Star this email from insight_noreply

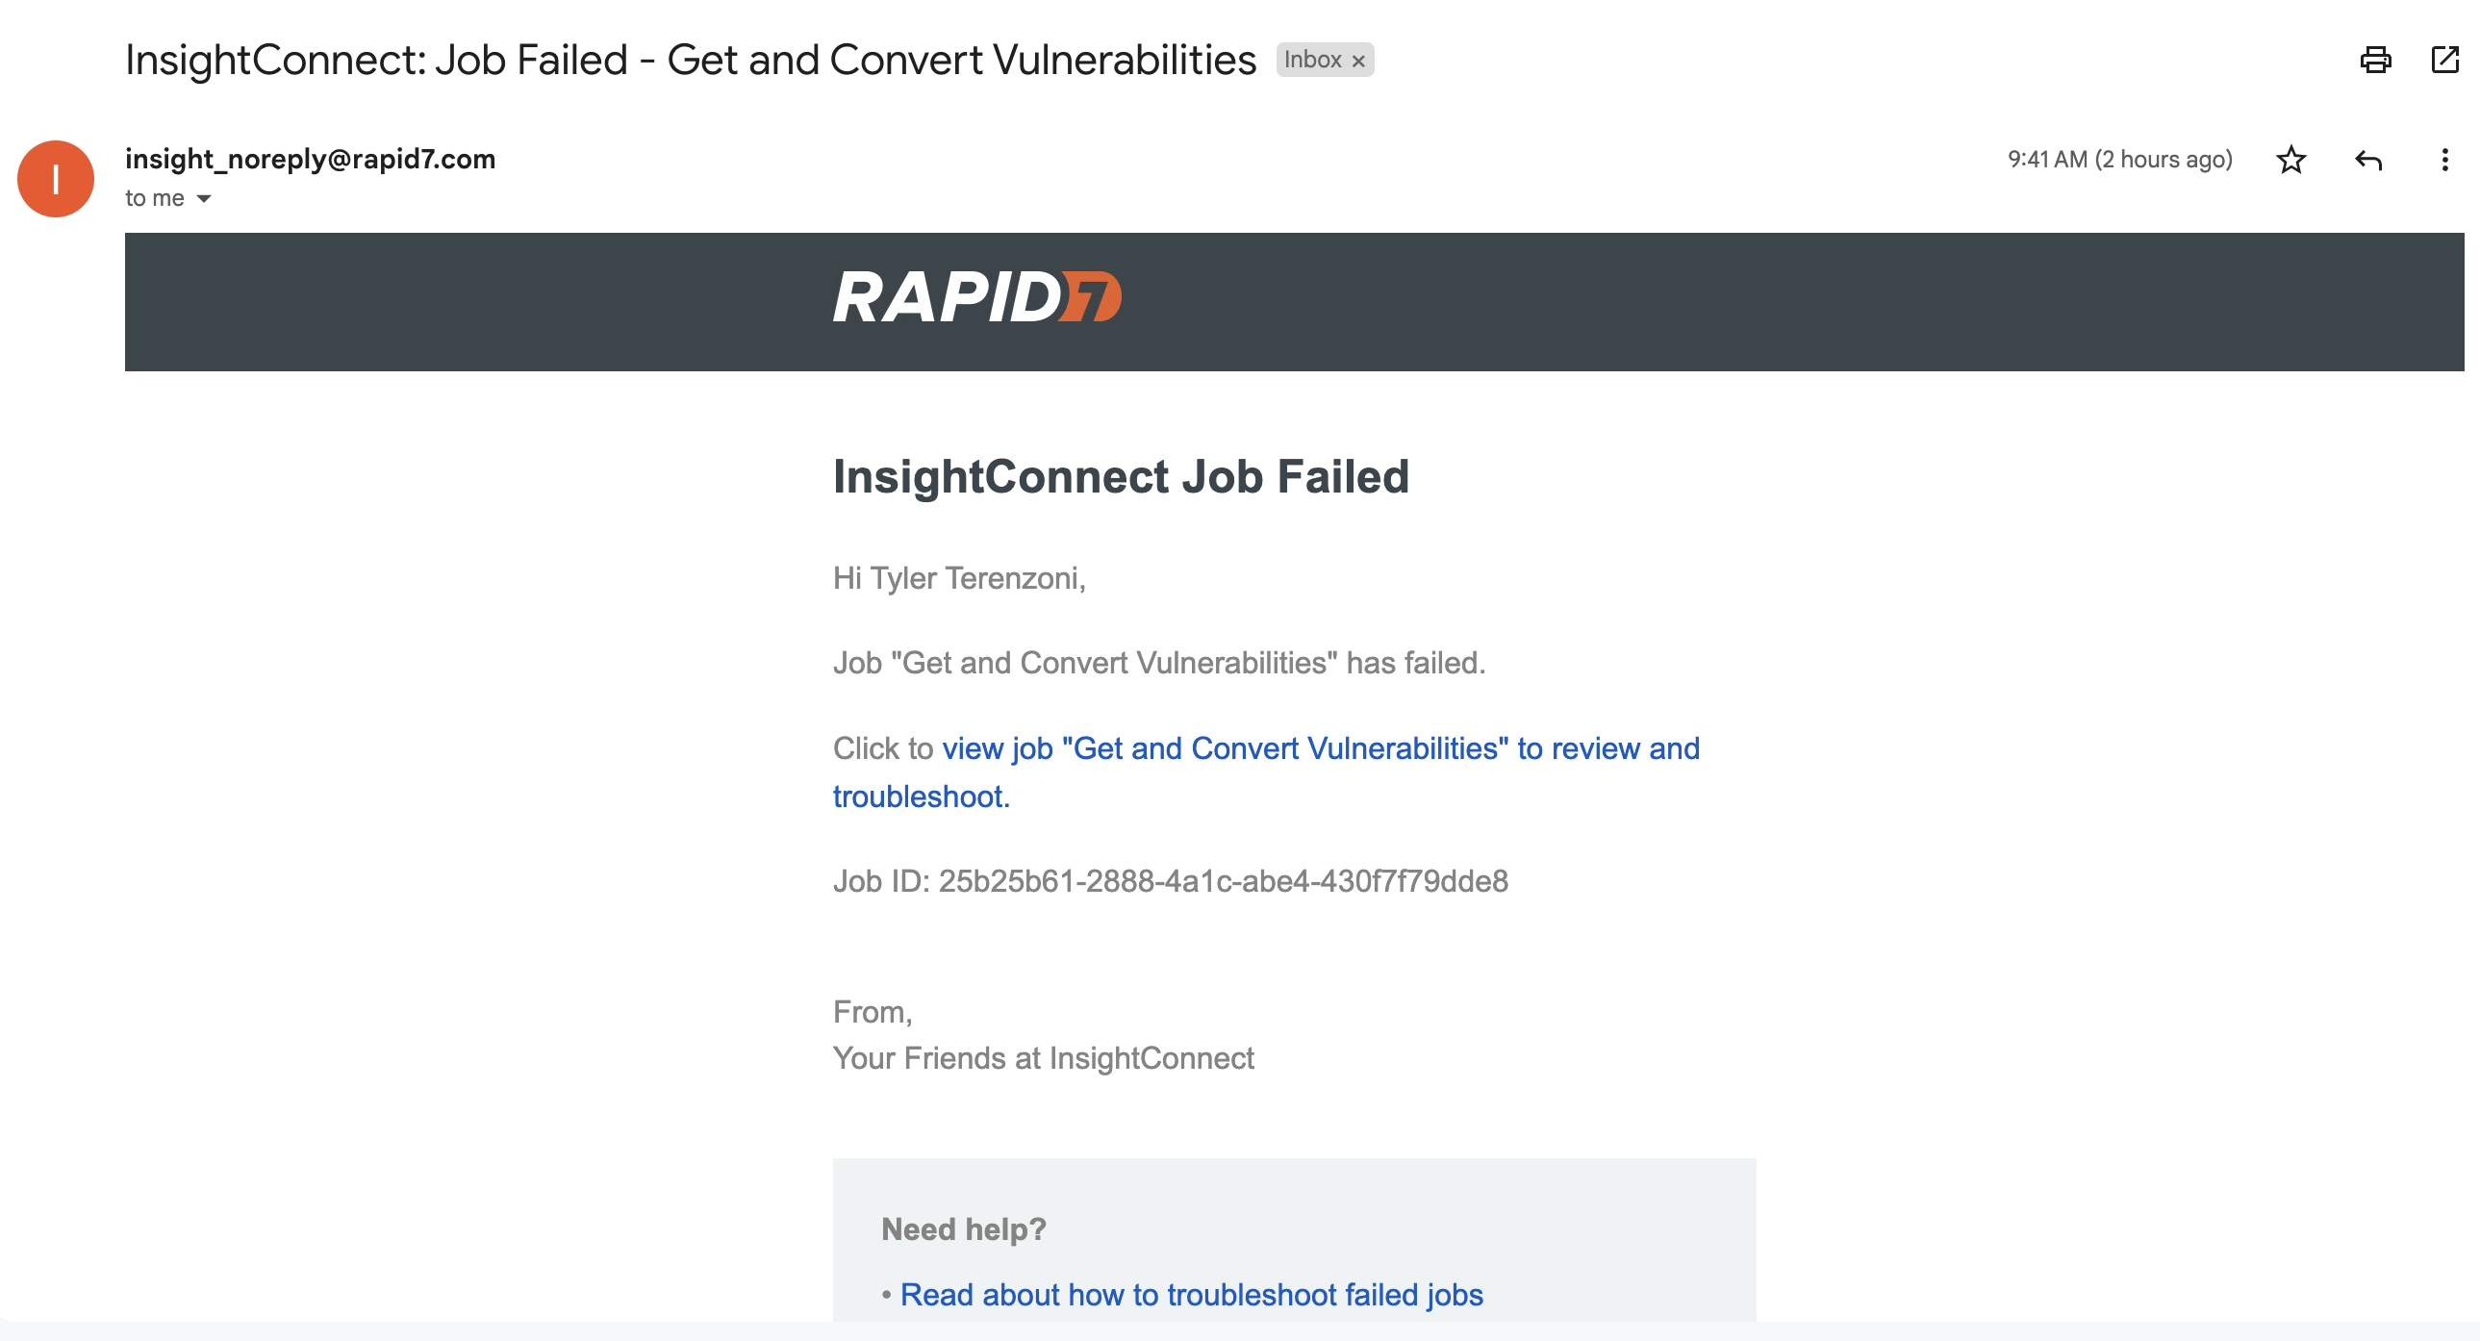2291,160
